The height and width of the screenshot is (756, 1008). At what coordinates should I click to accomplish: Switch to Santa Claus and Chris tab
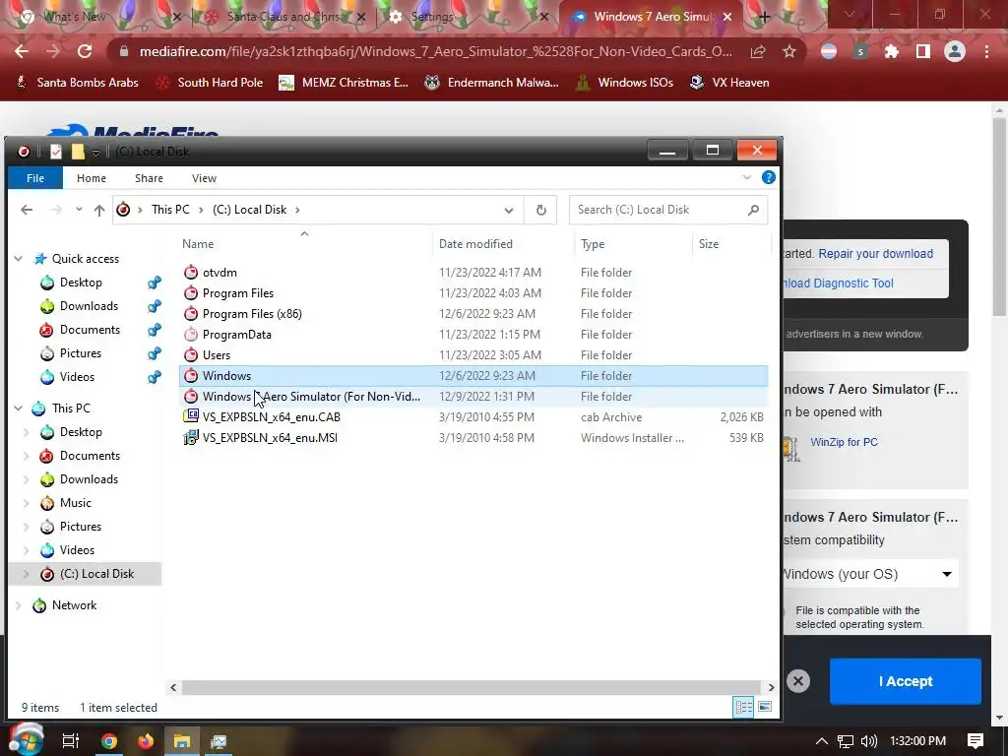283,17
